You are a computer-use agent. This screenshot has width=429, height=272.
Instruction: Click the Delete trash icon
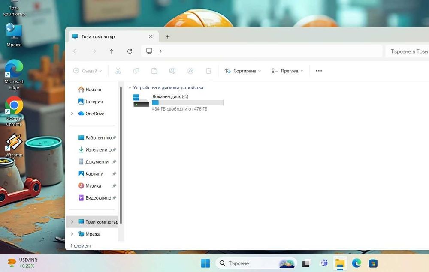coord(208,71)
